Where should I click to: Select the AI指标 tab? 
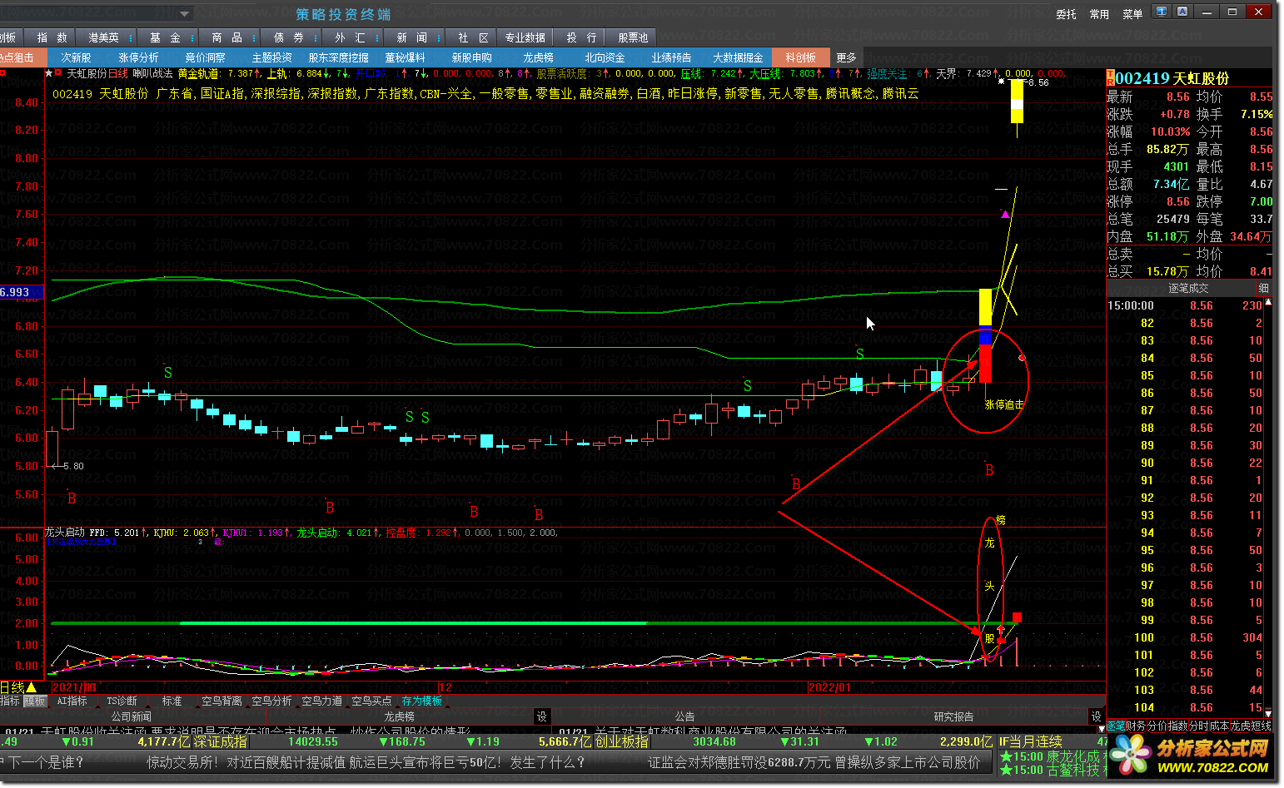click(72, 701)
